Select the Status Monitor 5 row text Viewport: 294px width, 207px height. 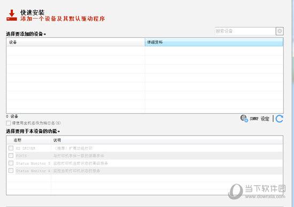[33, 163]
